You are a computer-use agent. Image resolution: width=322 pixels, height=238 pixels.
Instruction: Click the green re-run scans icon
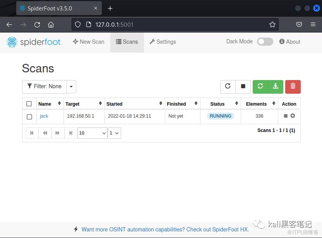260,87
